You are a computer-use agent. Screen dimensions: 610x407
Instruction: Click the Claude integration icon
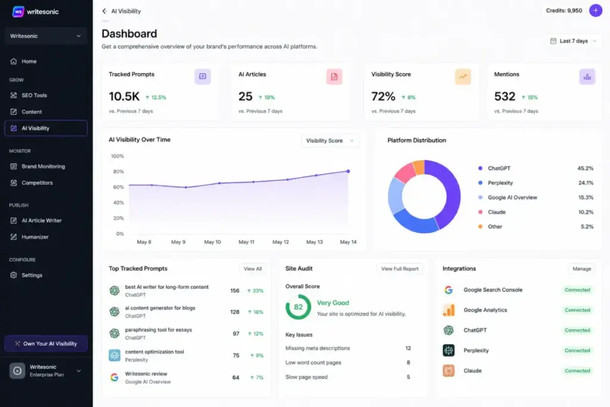pyautogui.click(x=449, y=371)
